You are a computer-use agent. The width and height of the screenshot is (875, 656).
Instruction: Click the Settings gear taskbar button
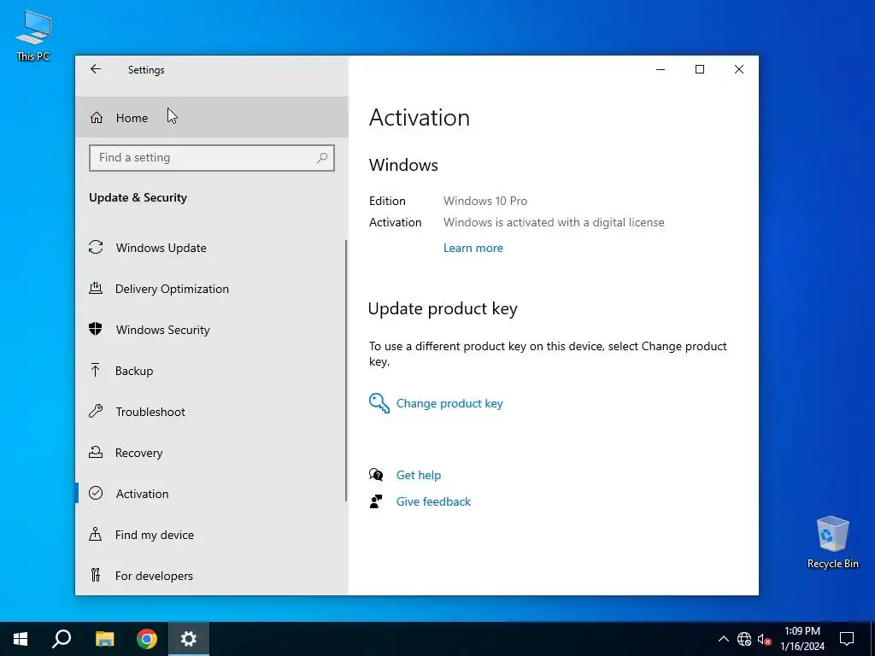point(189,639)
